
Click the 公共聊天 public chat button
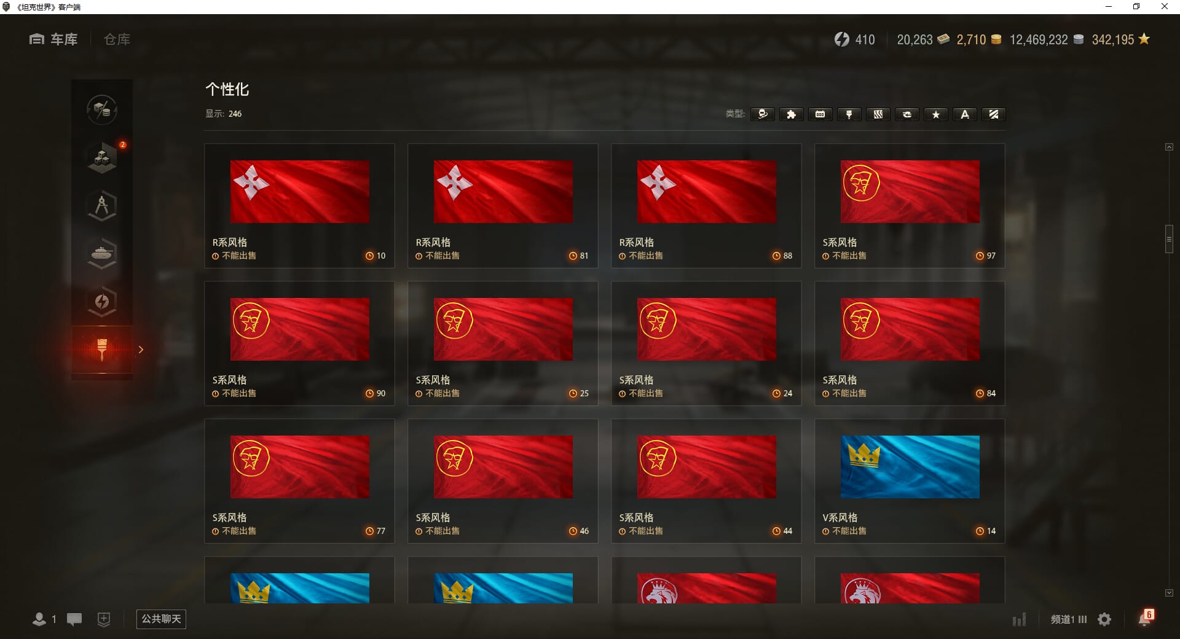pos(161,619)
